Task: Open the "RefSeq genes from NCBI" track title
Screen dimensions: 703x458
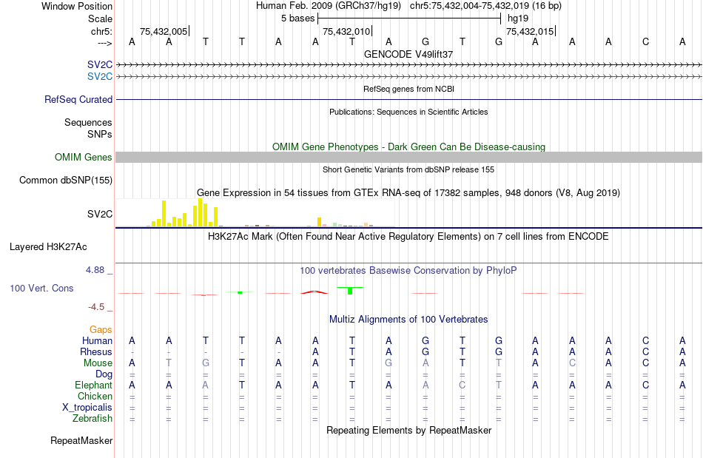Action: pyautogui.click(x=409, y=90)
